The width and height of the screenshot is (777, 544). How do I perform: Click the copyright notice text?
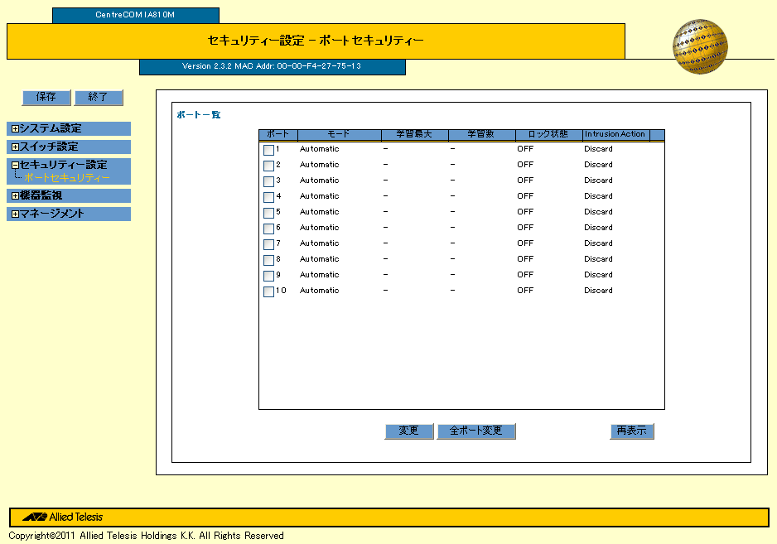click(146, 536)
